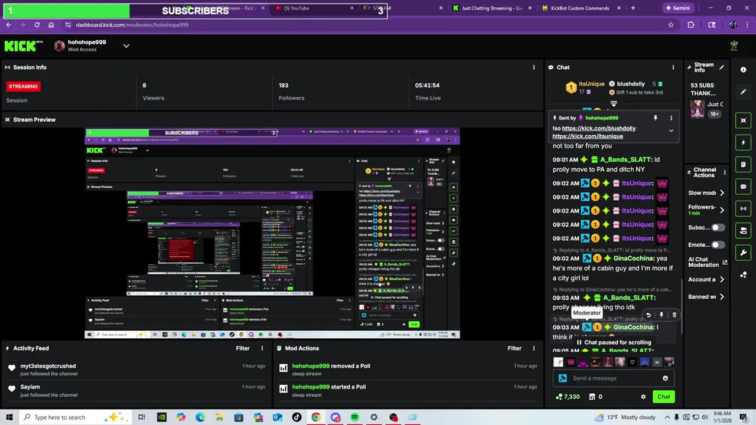Open the pencil edit icon in right sidebar
The image size is (756, 425).
click(x=743, y=92)
